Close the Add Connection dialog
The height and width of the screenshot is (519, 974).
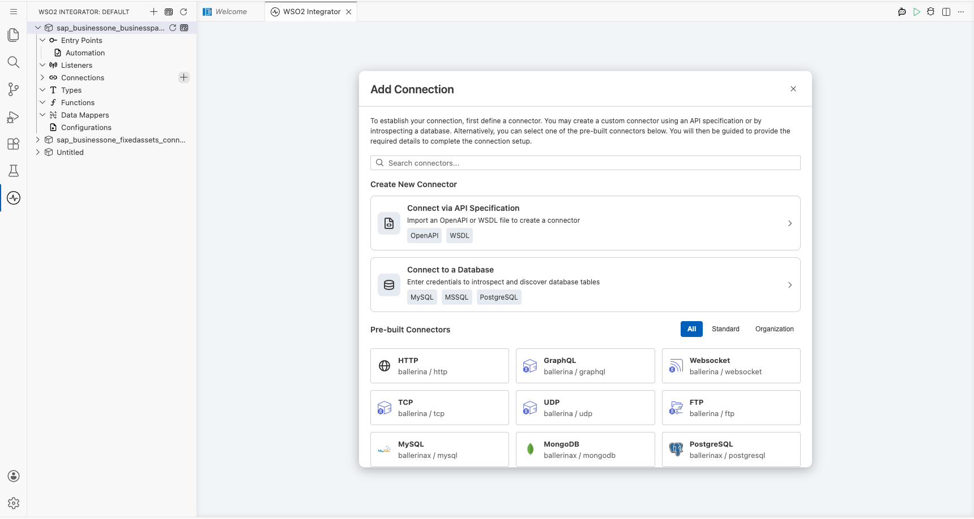pyautogui.click(x=793, y=89)
